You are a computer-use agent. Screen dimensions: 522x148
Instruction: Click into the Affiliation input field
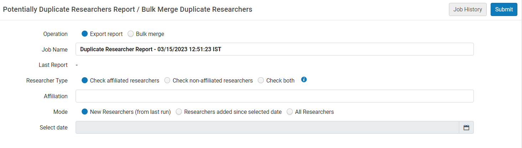click(x=275, y=96)
